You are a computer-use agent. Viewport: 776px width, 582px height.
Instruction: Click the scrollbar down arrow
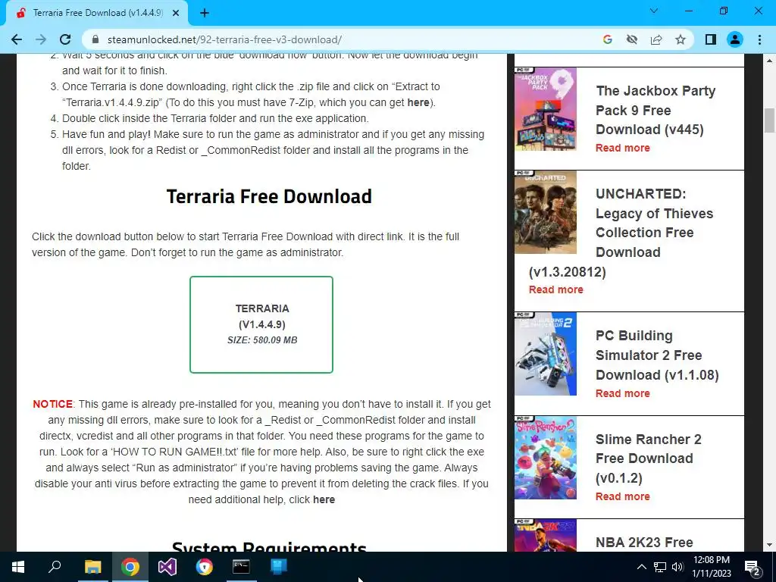pyautogui.click(x=769, y=545)
